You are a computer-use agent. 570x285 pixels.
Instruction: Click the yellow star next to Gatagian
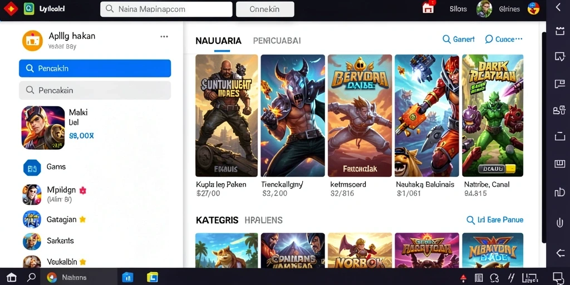pos(82,219)
